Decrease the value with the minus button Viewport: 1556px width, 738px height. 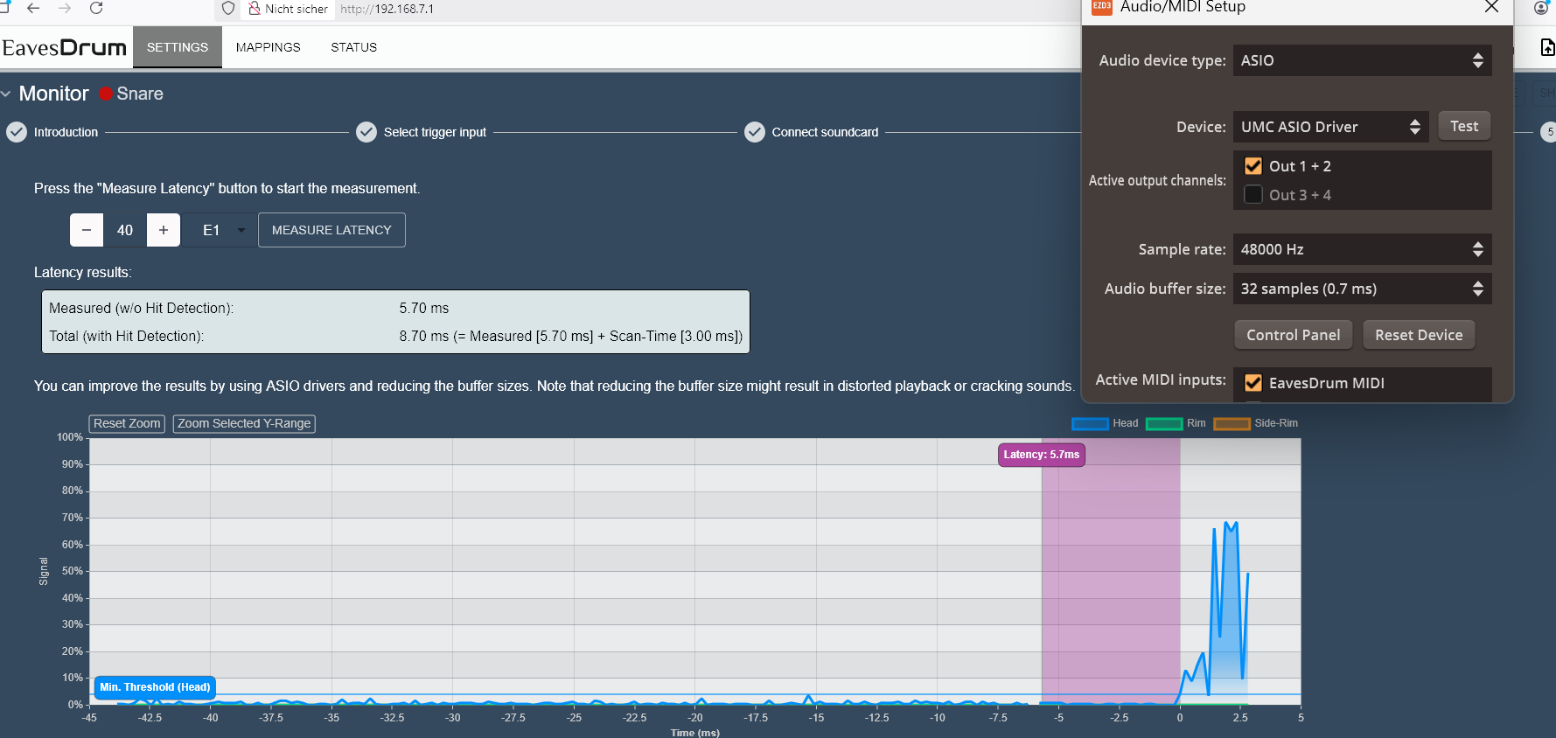point(87,230)
